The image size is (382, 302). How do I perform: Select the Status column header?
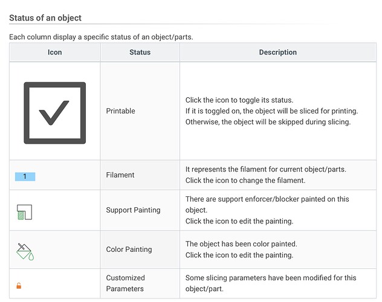point(140,52)
